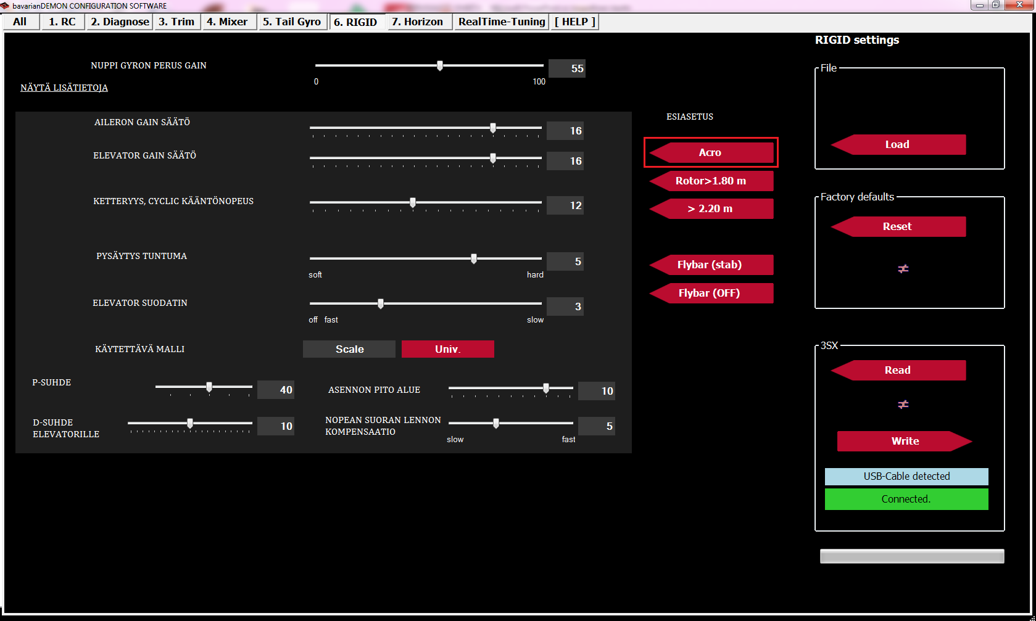The height and width of the screenshot is (621, 1036).
Task: Click the USB-Cable detected status
Action: click(x=906, y=476)
